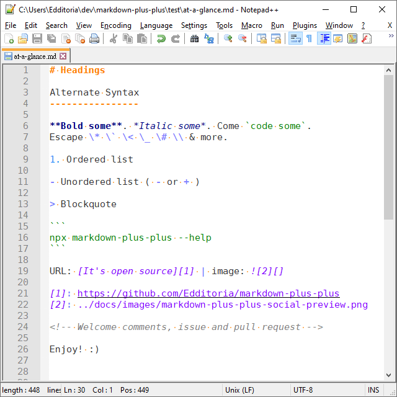Click the Save All icon
This screenshot has height=397, width=397.
click(x=51, y=38)
